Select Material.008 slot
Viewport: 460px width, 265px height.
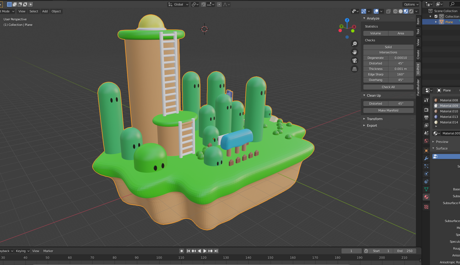[446, 100]
